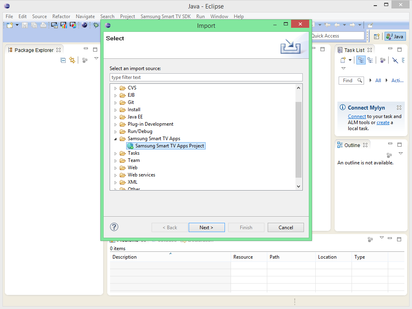
Task: Click the green bug Debug icon
Action: [96, 25]
